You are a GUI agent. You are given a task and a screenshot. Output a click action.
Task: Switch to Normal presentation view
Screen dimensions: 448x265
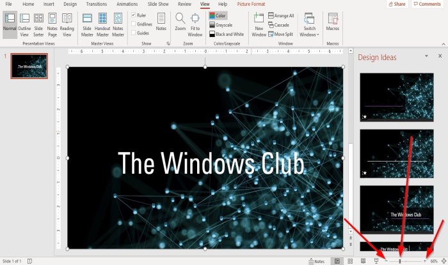click(x=10, y=25)
